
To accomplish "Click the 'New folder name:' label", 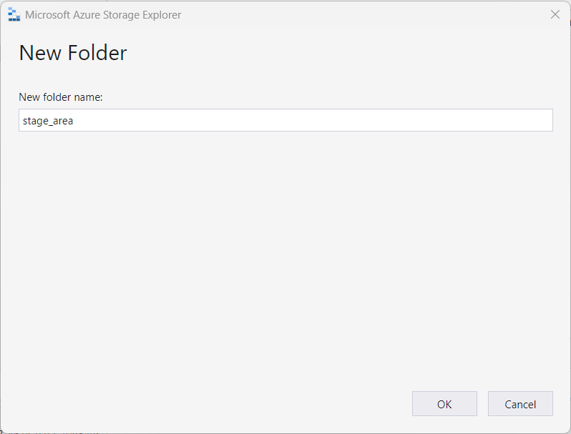I will pyautogui.click(x=61, y=97).
